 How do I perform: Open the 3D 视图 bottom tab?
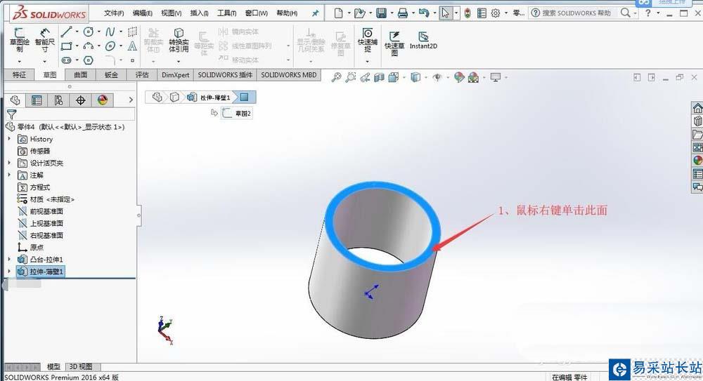tap(81, 367)
